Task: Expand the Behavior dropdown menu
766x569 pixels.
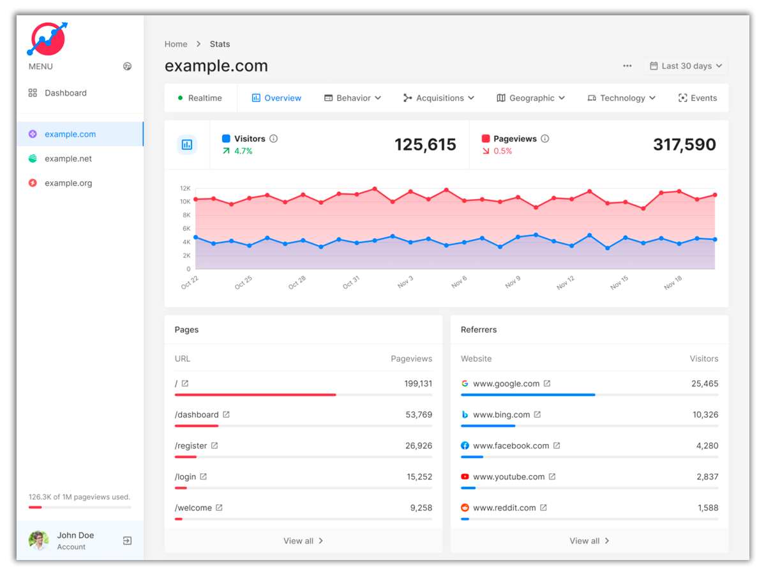Action: (x=352, y=98)
